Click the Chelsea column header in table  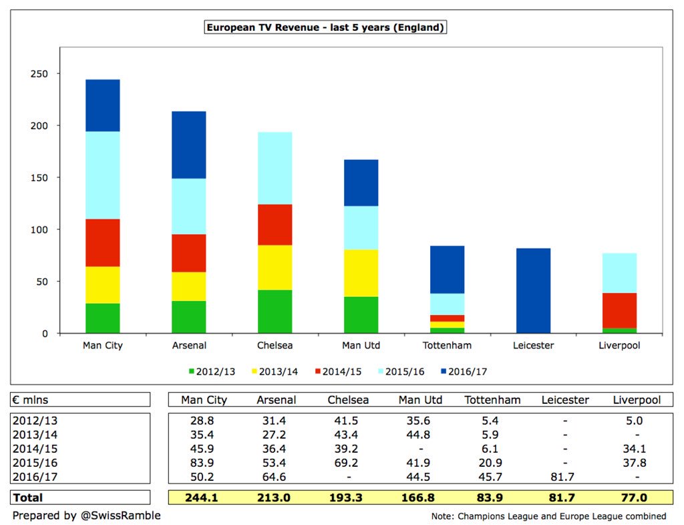point(348,400)
